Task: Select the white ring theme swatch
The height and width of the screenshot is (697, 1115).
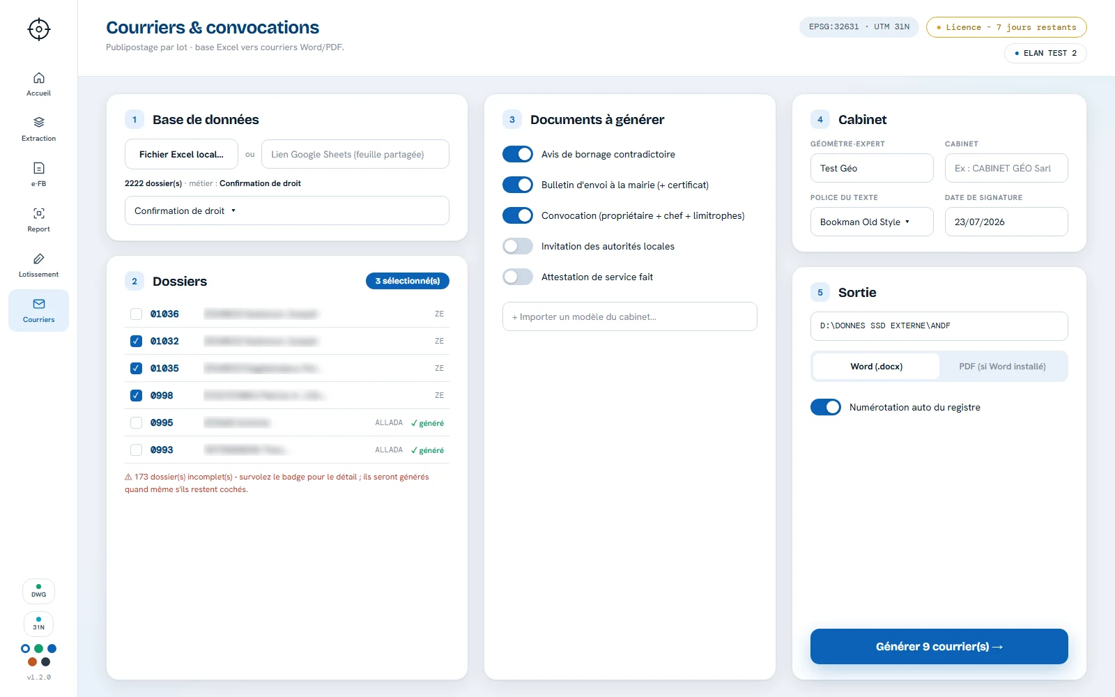Action: (26, 648)
